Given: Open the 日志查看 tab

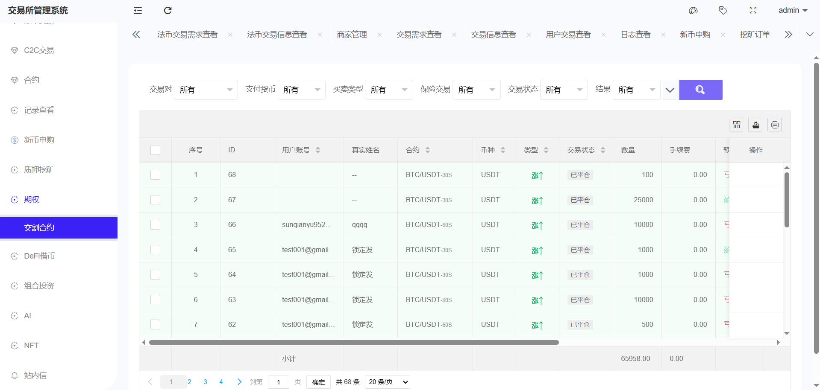Looking at the screenshot, I should [635, 35].
